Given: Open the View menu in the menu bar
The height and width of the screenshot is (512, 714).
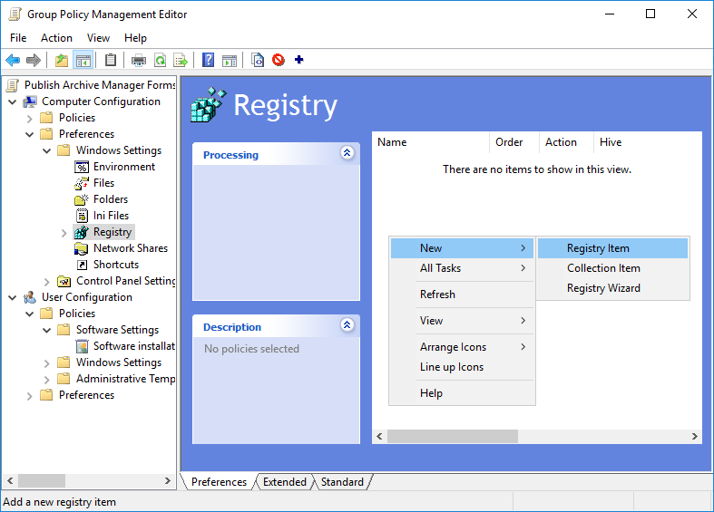Looking at the screenshot, I should click(98, 38).
